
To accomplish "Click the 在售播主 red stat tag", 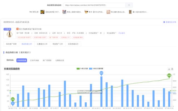I will pyautogui.click(x=65, y=38).
